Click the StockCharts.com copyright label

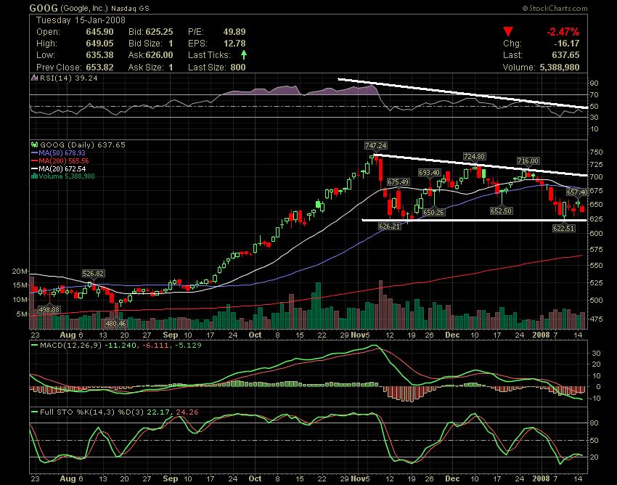555,8
